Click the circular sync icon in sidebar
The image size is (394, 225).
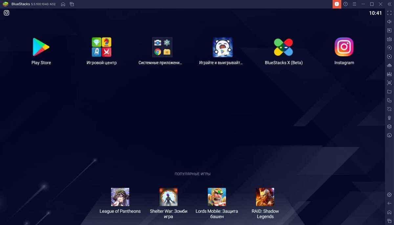click(389, 56)
